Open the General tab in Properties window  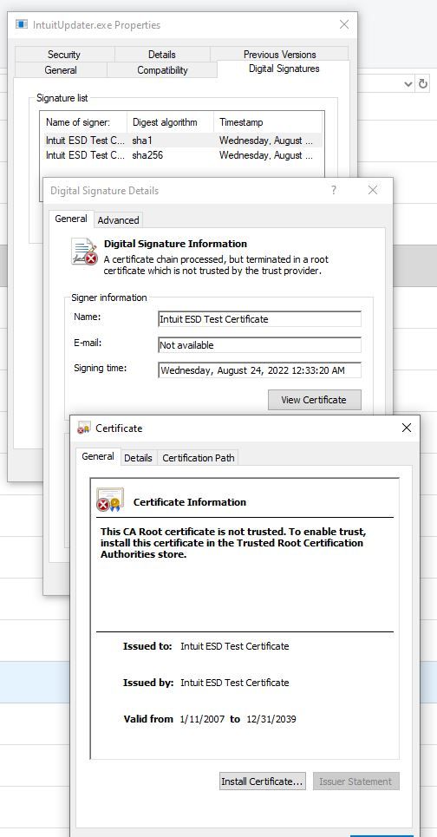coord(61,70)
